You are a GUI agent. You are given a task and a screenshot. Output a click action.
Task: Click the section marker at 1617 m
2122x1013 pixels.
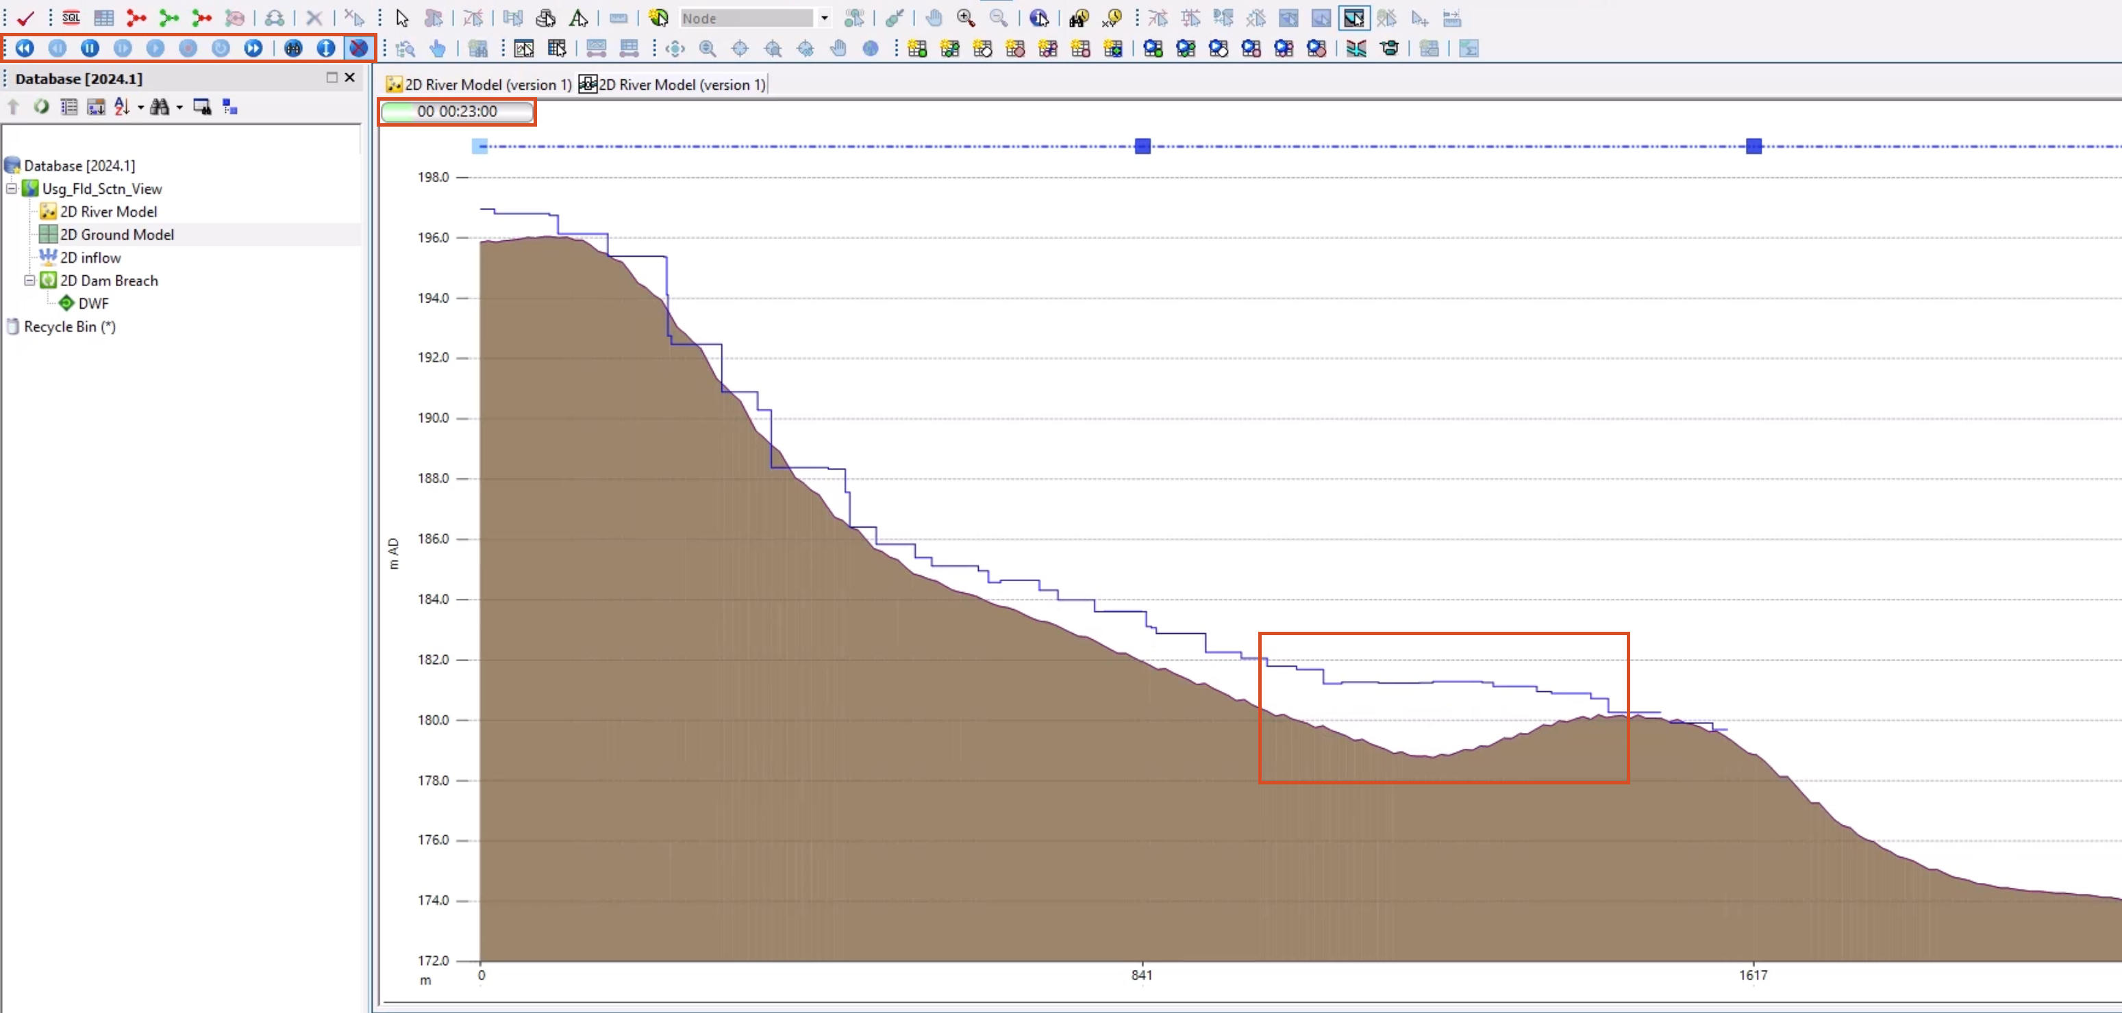(x=1753, y=146)
